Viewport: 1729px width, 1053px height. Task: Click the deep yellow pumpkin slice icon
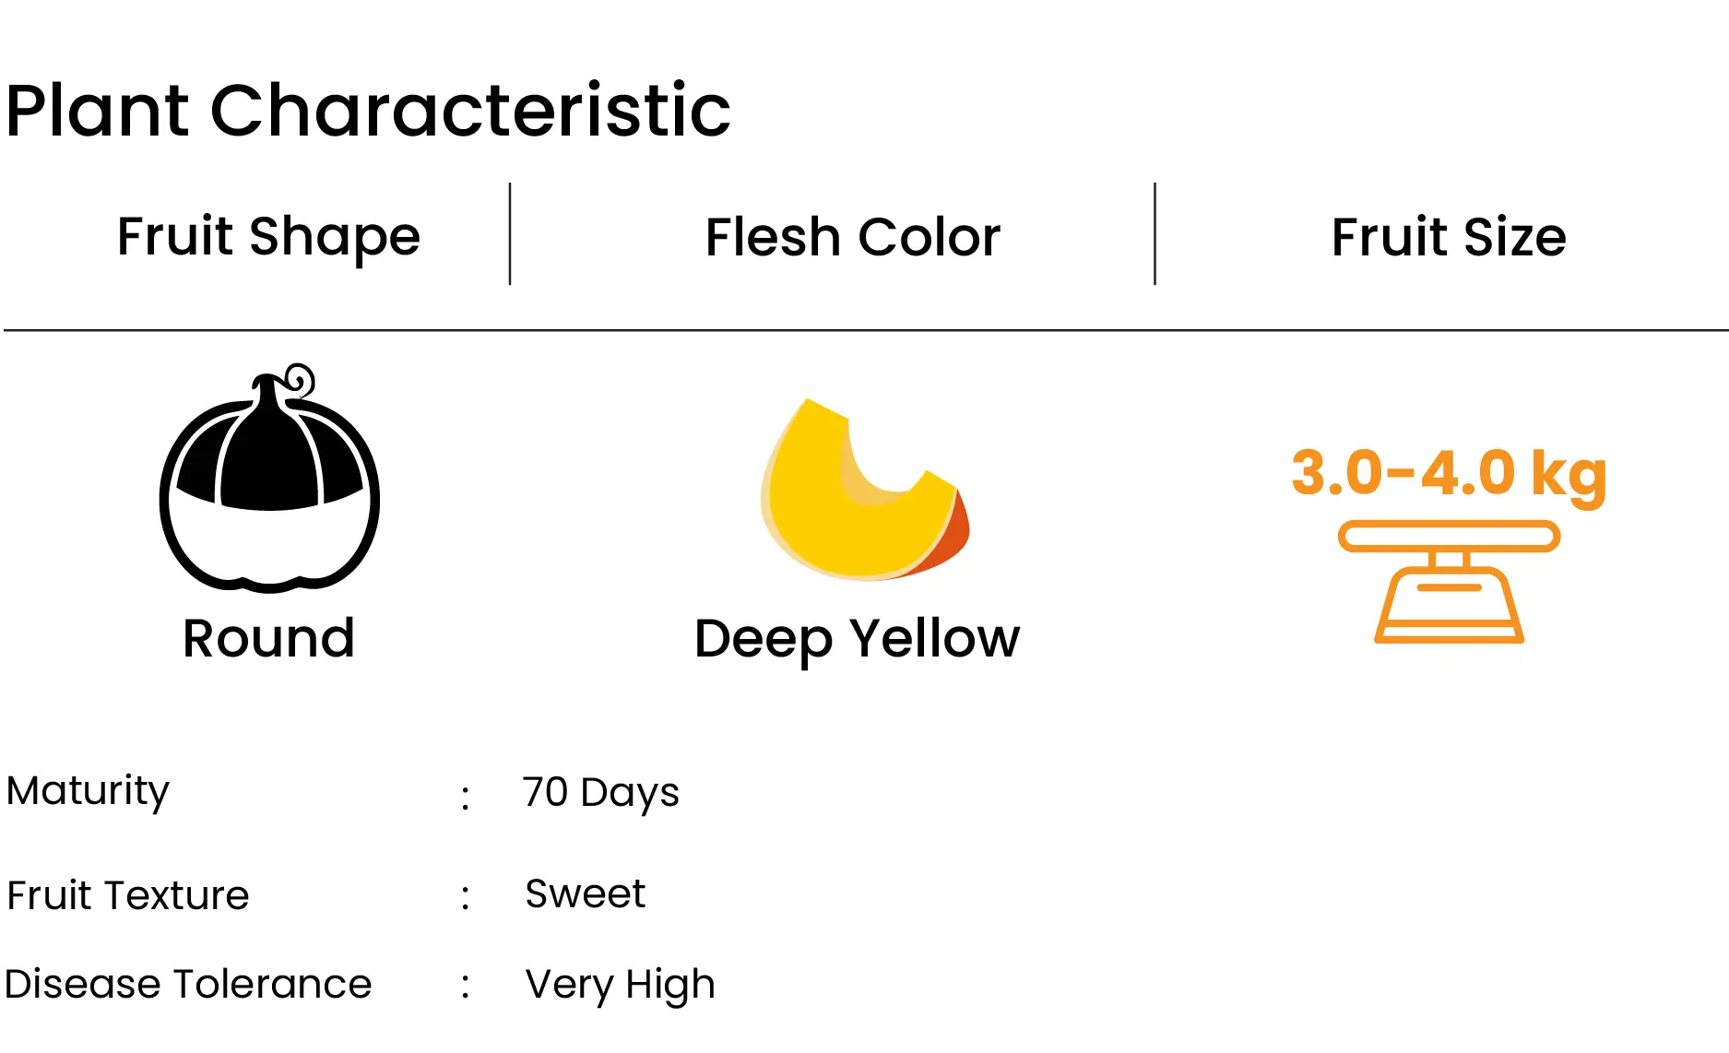tap(865, 490)
